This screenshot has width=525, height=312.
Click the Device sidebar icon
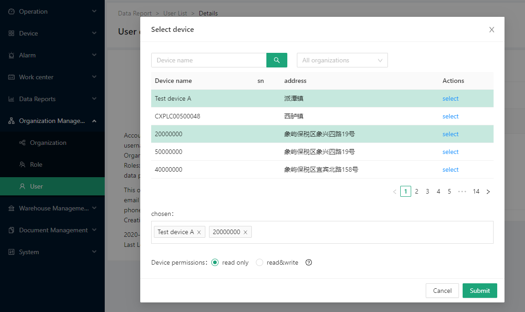point(11,33)
